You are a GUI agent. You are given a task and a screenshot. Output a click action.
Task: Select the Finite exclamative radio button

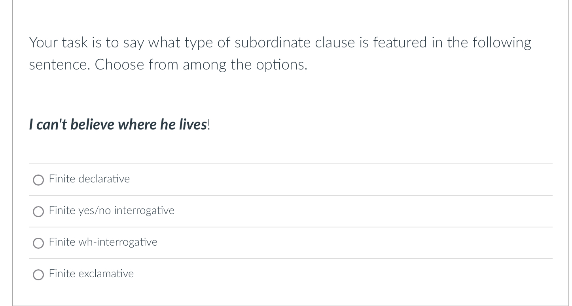point(38,275)
